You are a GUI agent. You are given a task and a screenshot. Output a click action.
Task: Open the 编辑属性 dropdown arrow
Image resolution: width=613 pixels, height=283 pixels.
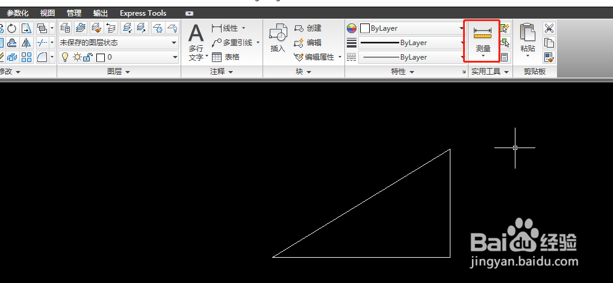click(340, 57)
